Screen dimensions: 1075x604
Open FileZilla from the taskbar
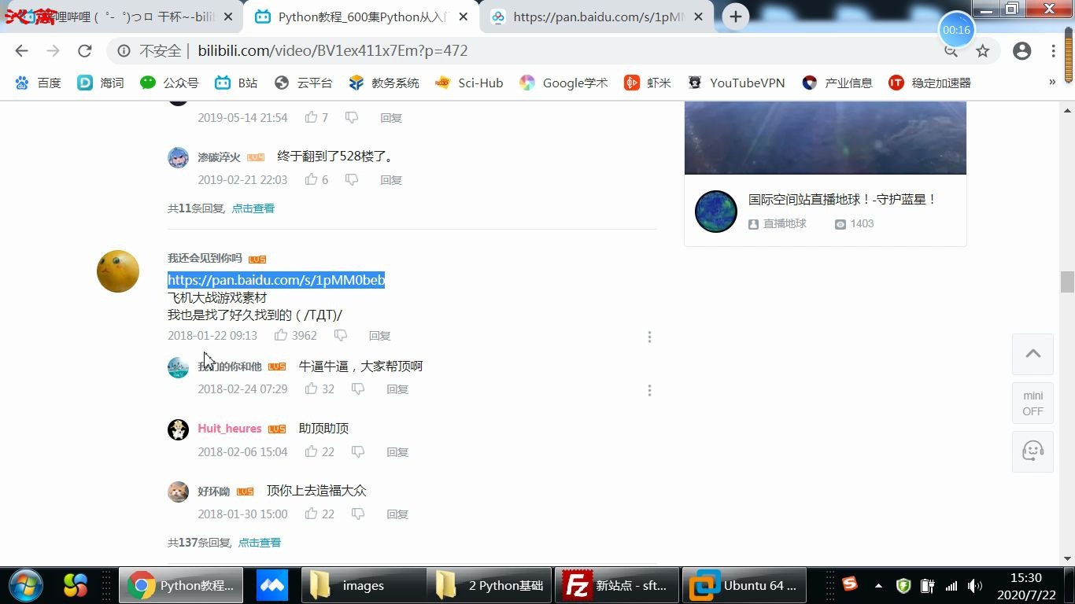(616, 585)
